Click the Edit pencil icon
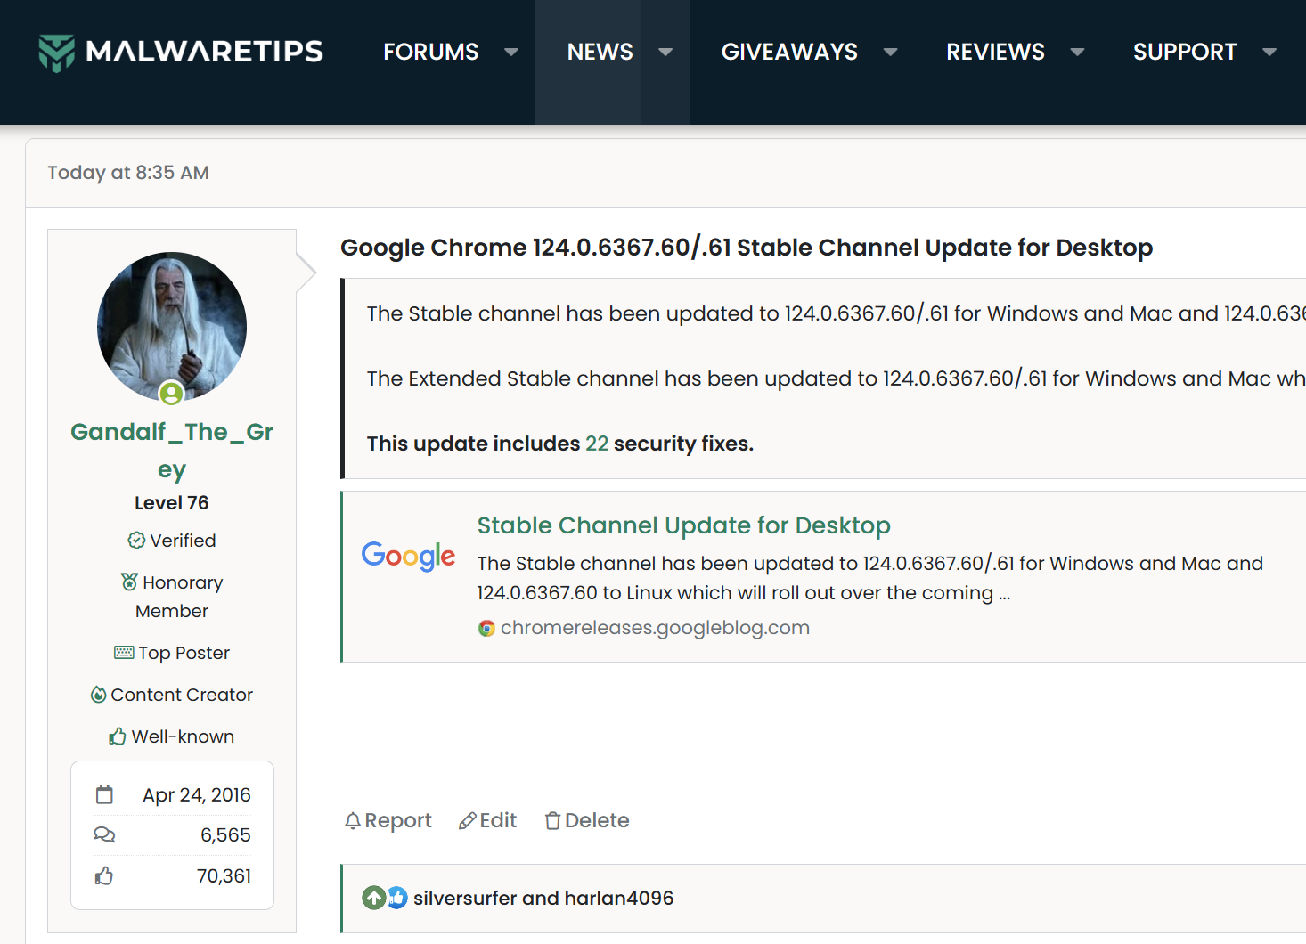Viewport: 1306px width, 944px height. [467, 821]
